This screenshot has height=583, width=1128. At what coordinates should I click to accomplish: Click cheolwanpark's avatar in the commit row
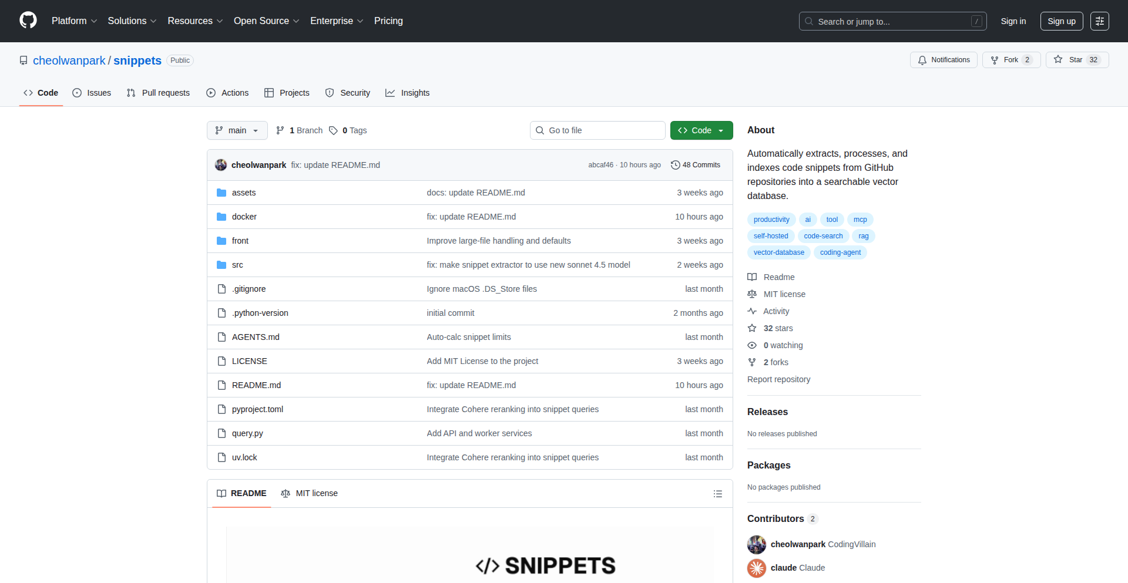(221, 165)
